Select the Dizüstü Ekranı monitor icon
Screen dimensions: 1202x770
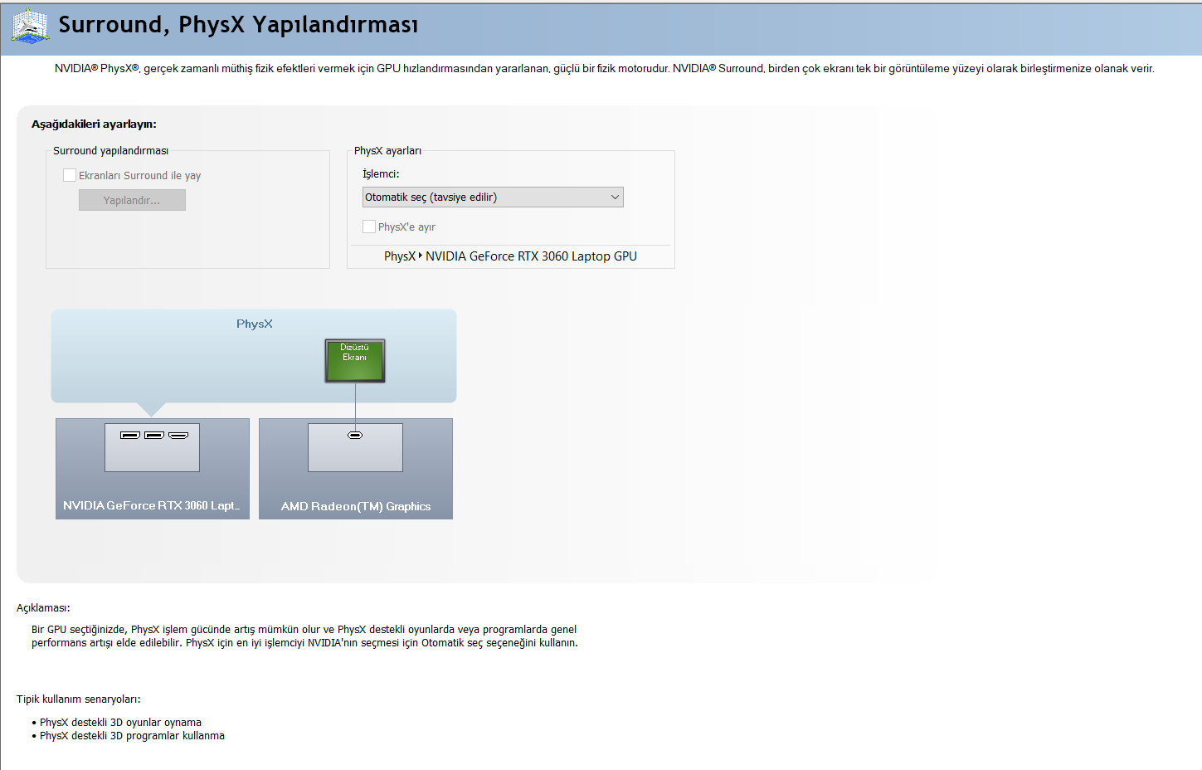tap(355, 361)
